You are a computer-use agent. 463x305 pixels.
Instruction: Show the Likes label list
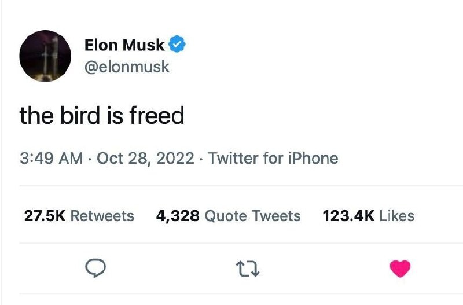pos(396,215)
